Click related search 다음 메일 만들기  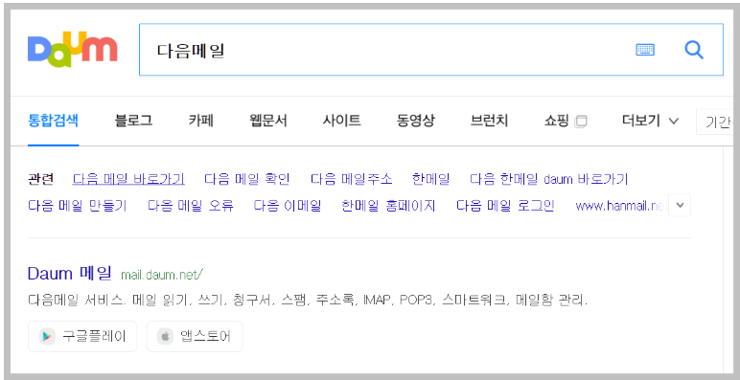pyautogui.click(x=78, y=206)
